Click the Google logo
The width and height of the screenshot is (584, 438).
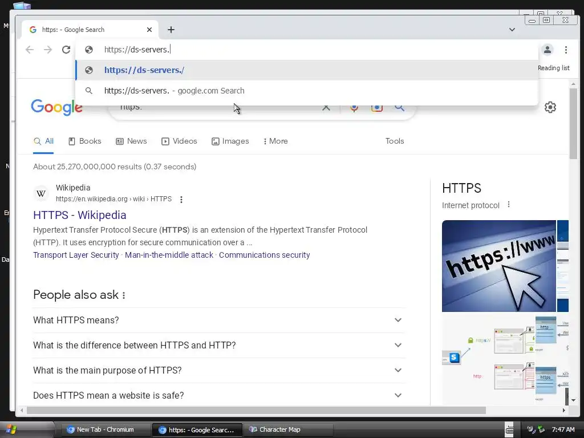[x=56, y=107]
